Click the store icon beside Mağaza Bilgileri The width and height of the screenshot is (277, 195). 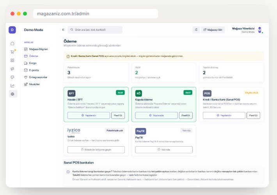click(26, 49)
